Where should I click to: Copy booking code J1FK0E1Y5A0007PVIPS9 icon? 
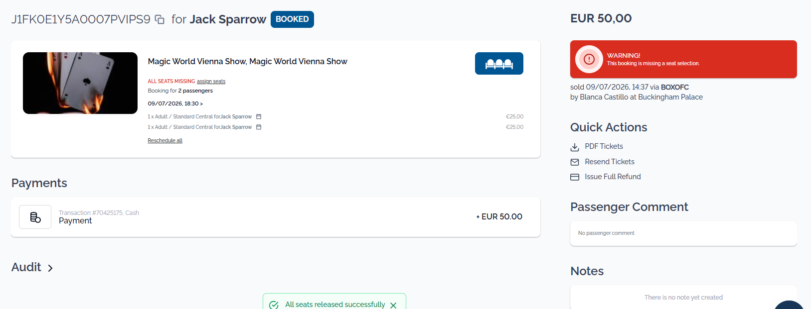(x=160, y=19)
